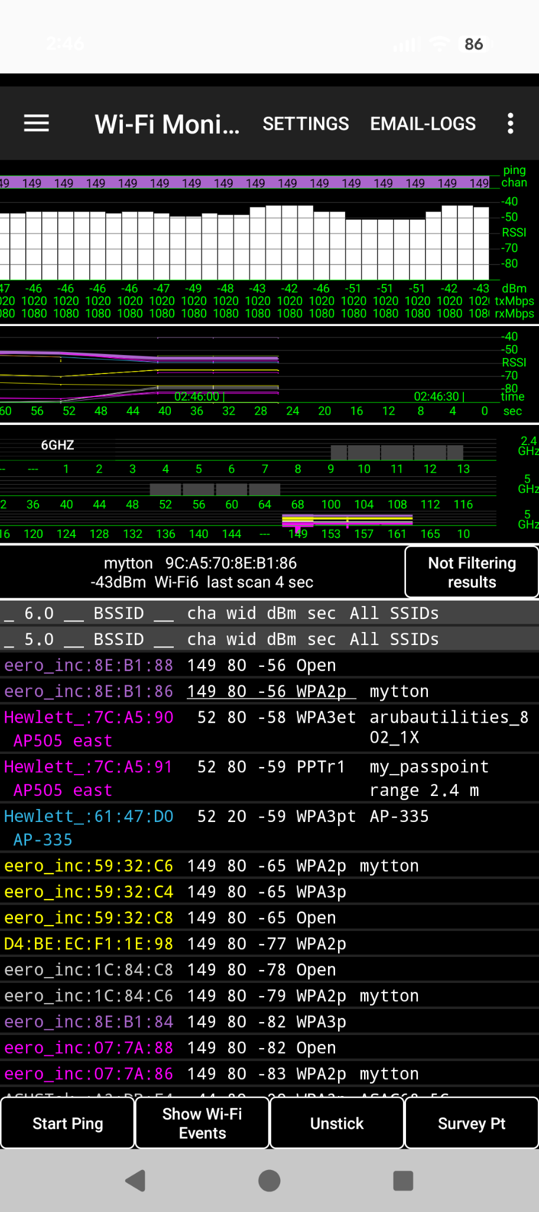The image size is (539, 1212).
Task: Tap the Wi-Fi Moni... app title
Action: click(167, 124)
